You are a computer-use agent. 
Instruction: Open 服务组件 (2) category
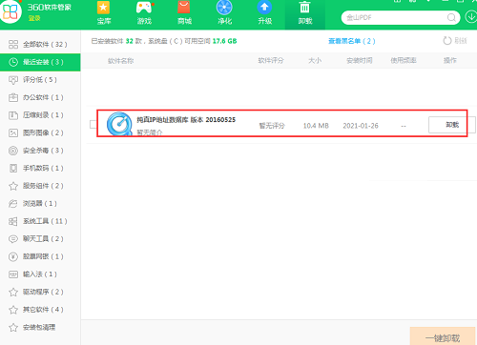(x=40, y=186)
